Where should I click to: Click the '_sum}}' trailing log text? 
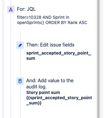click(x=34, y=103)
